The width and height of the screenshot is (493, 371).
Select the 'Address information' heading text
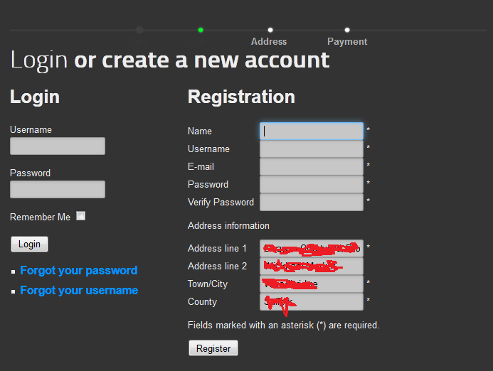228,225
